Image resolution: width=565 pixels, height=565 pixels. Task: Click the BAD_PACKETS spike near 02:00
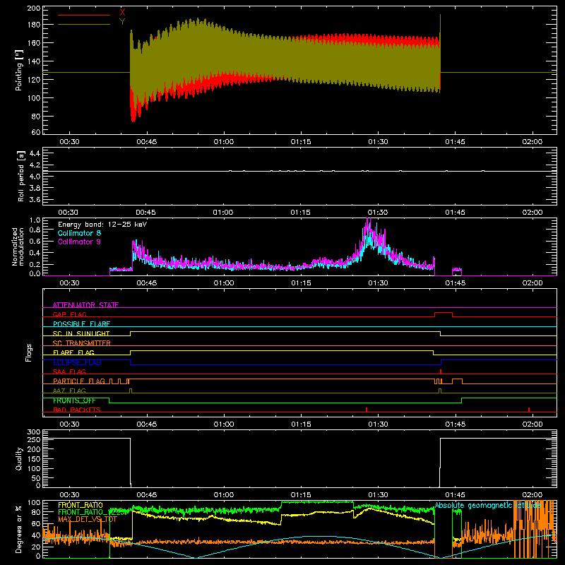point(529,410)
